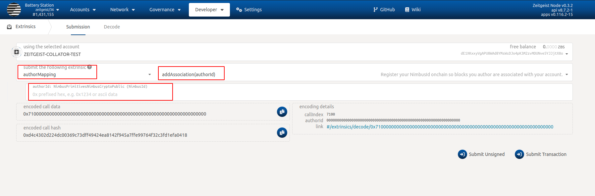Viewport: 595px width, 196px height.
Task: Click the help icon beside extrinsic label
Action: [x=89, y=67]
